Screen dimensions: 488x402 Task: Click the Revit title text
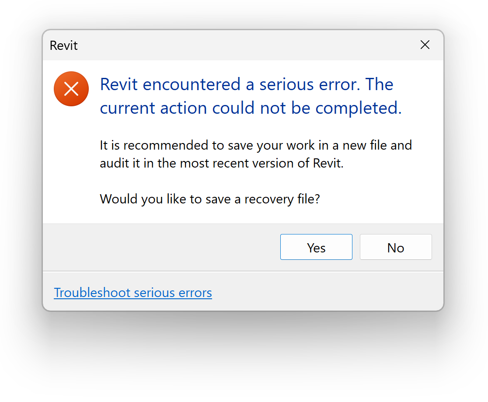coord(64,45)
